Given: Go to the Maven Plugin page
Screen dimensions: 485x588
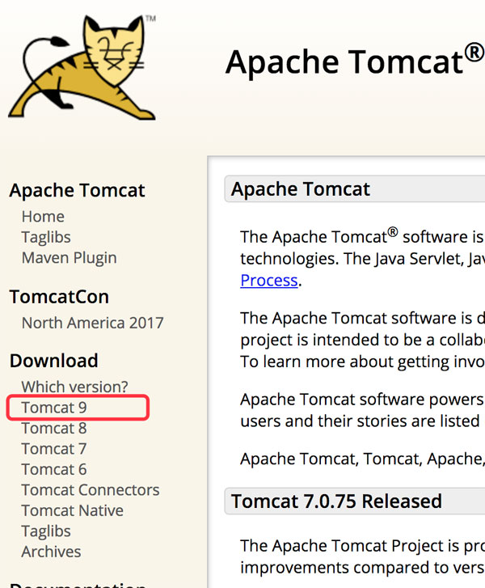Looking at the screenshot, I should [x=69, y=258].
